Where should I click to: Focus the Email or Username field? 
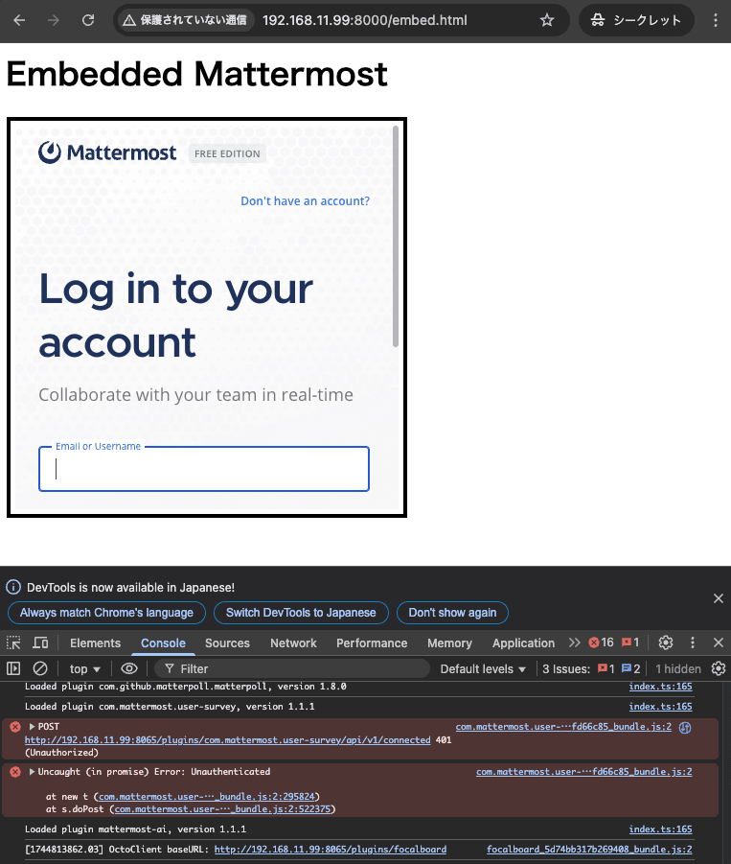coord(204,469)
